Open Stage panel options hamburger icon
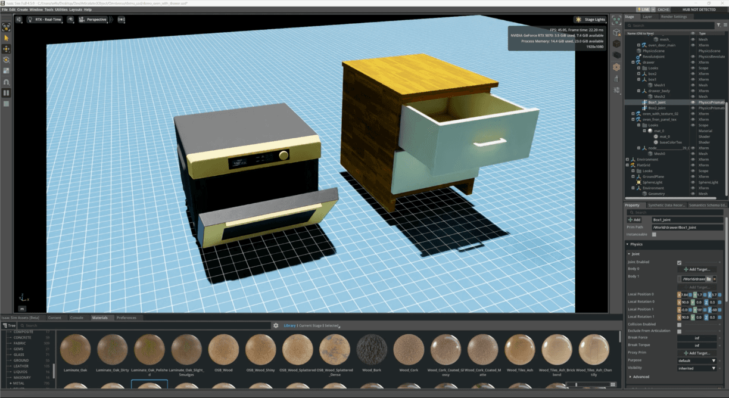This screenshot has height=398, width=729. click(x=725, y=26)
